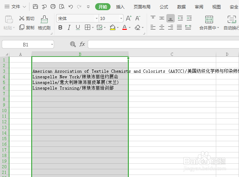Click cell with Lineapelle New York text
The image size is (239, 177).
coord(80,77)
